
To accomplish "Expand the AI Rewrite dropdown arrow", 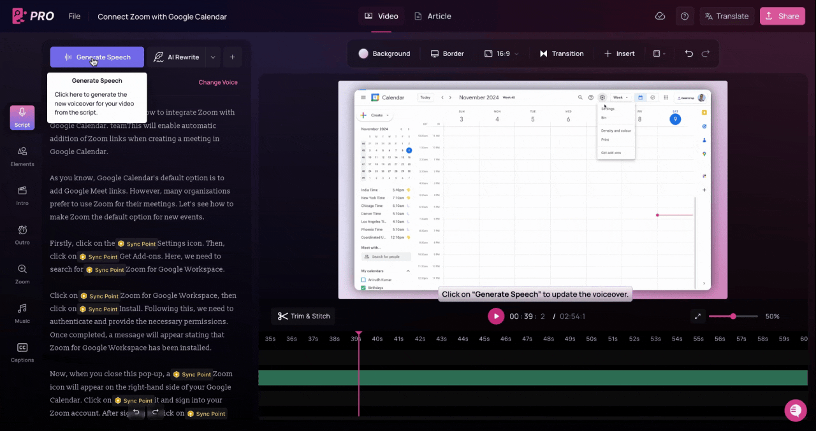I will coord(213,57).
